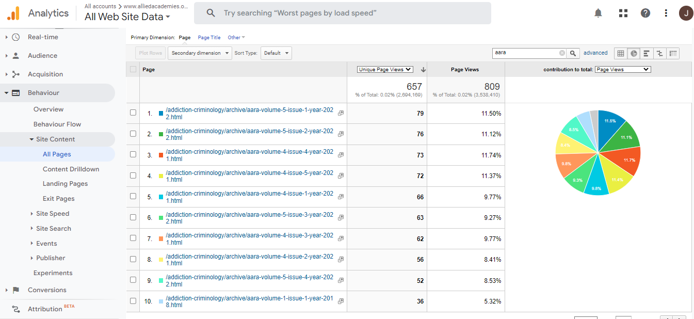This screenshot has height=319, width=694.
Task: Toggle the select-all checkbox in table header
Action: pyautogui.click(x=133, y=69)
